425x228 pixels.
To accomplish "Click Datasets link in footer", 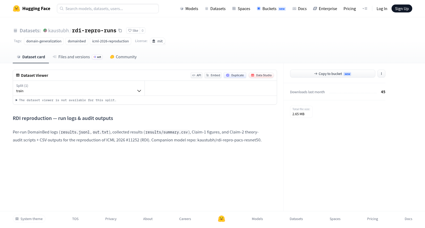I will (x=296, y=219).
